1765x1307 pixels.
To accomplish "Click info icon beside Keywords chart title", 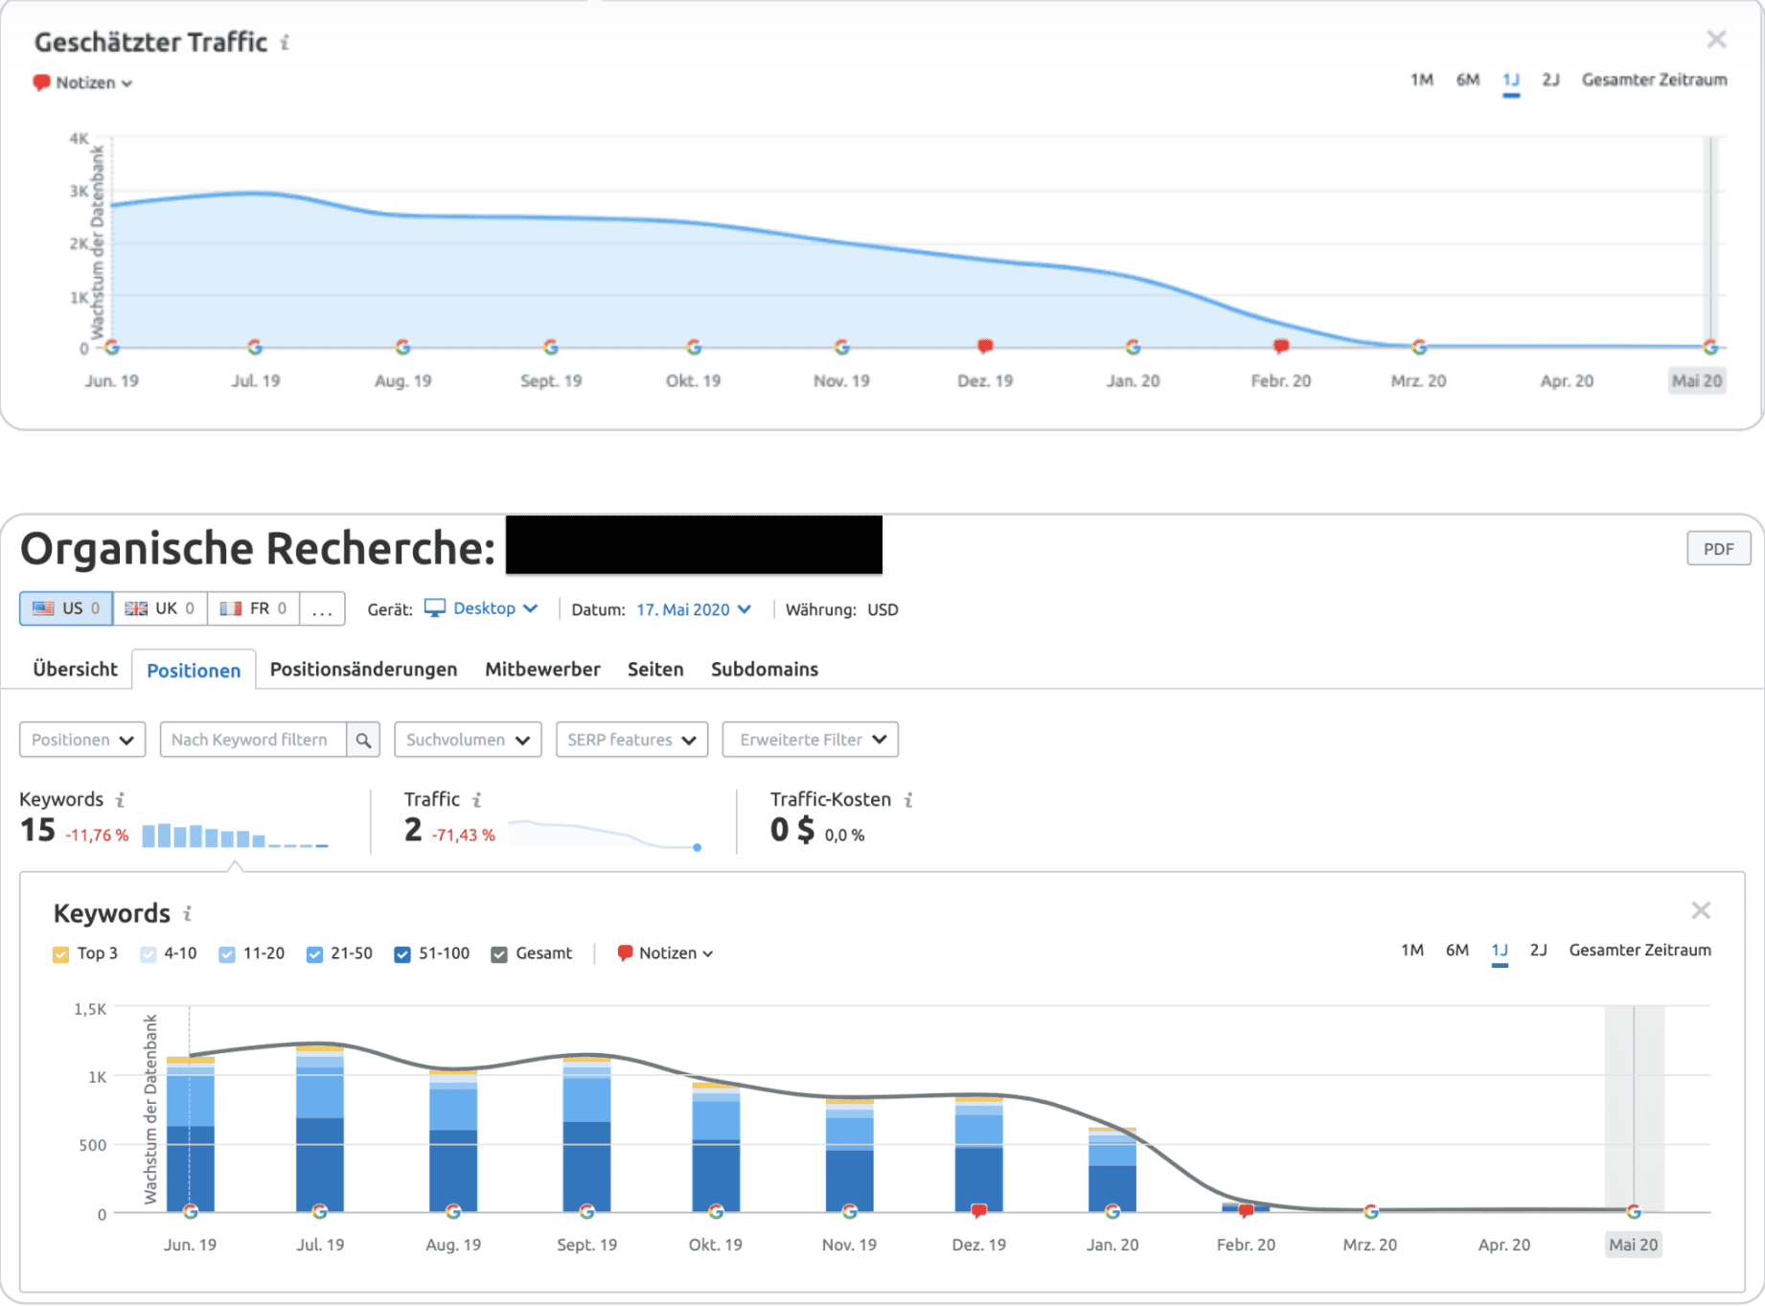I will pyautogui.click(x=188, y=914).
